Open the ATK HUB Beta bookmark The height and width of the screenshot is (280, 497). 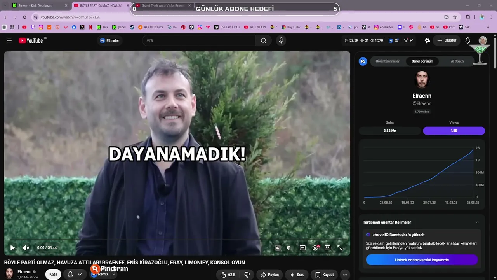[x=151, y=27]
